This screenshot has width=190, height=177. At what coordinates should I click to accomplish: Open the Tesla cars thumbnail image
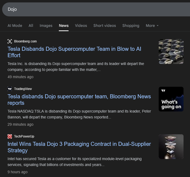pos(171,52)
